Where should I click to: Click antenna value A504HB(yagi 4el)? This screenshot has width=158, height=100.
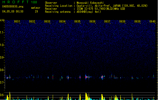click(89, 12)
